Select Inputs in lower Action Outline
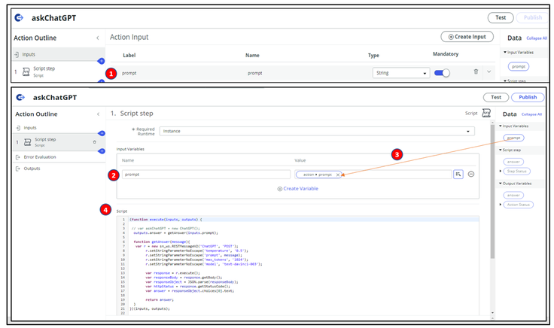The height and width of the screenshot is (328, 554). [x=58, y=128]
